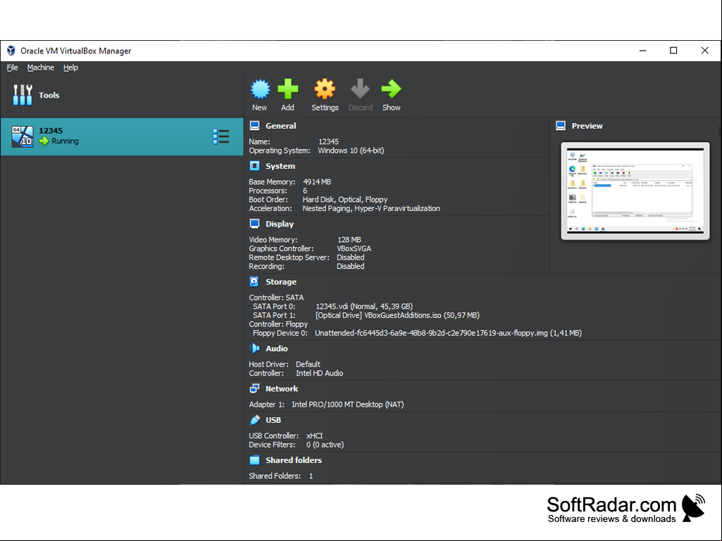The height and width of the screenshot is (541, 722).
Task: Click the 128 MB video memory value
Action: [349, 240]
